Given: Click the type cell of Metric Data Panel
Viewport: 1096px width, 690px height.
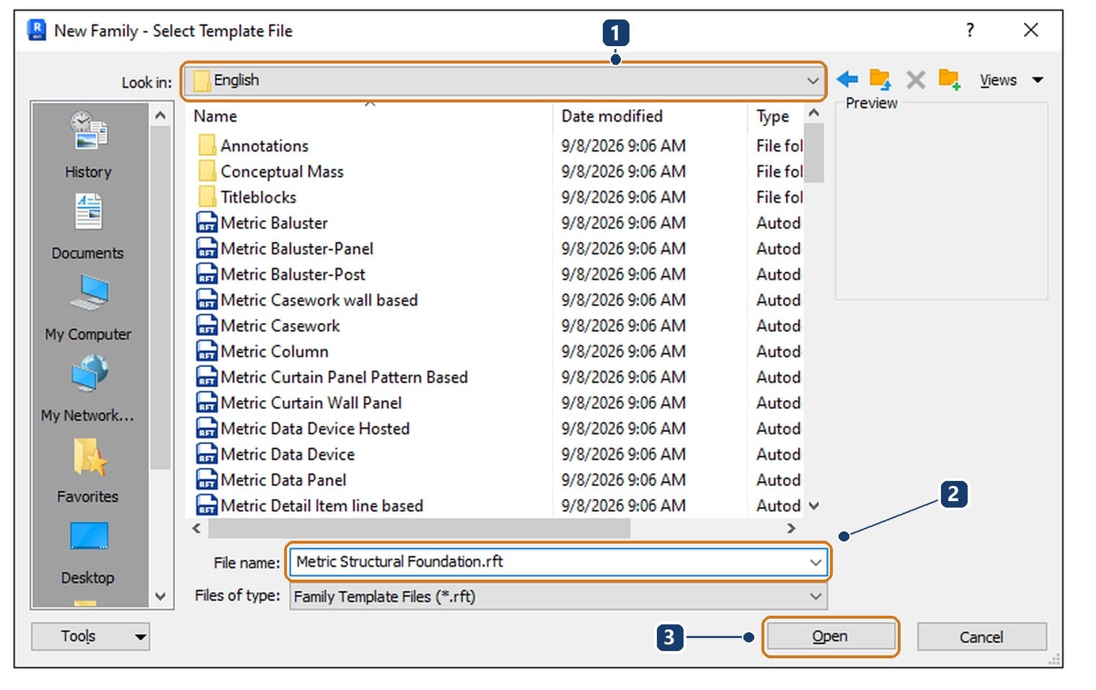Looking at the screenshot, I should (x=779, y=479).
